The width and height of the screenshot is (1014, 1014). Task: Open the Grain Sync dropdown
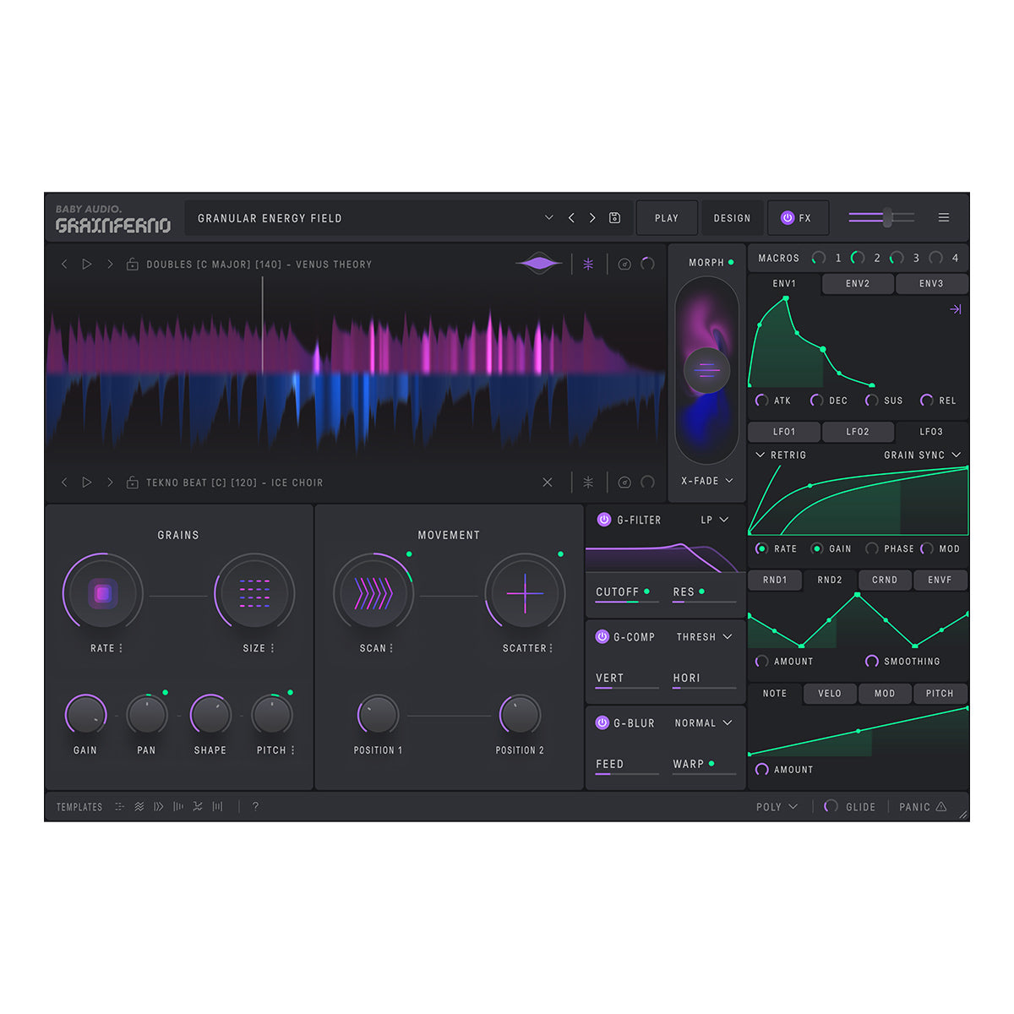(x=956, y=455)
